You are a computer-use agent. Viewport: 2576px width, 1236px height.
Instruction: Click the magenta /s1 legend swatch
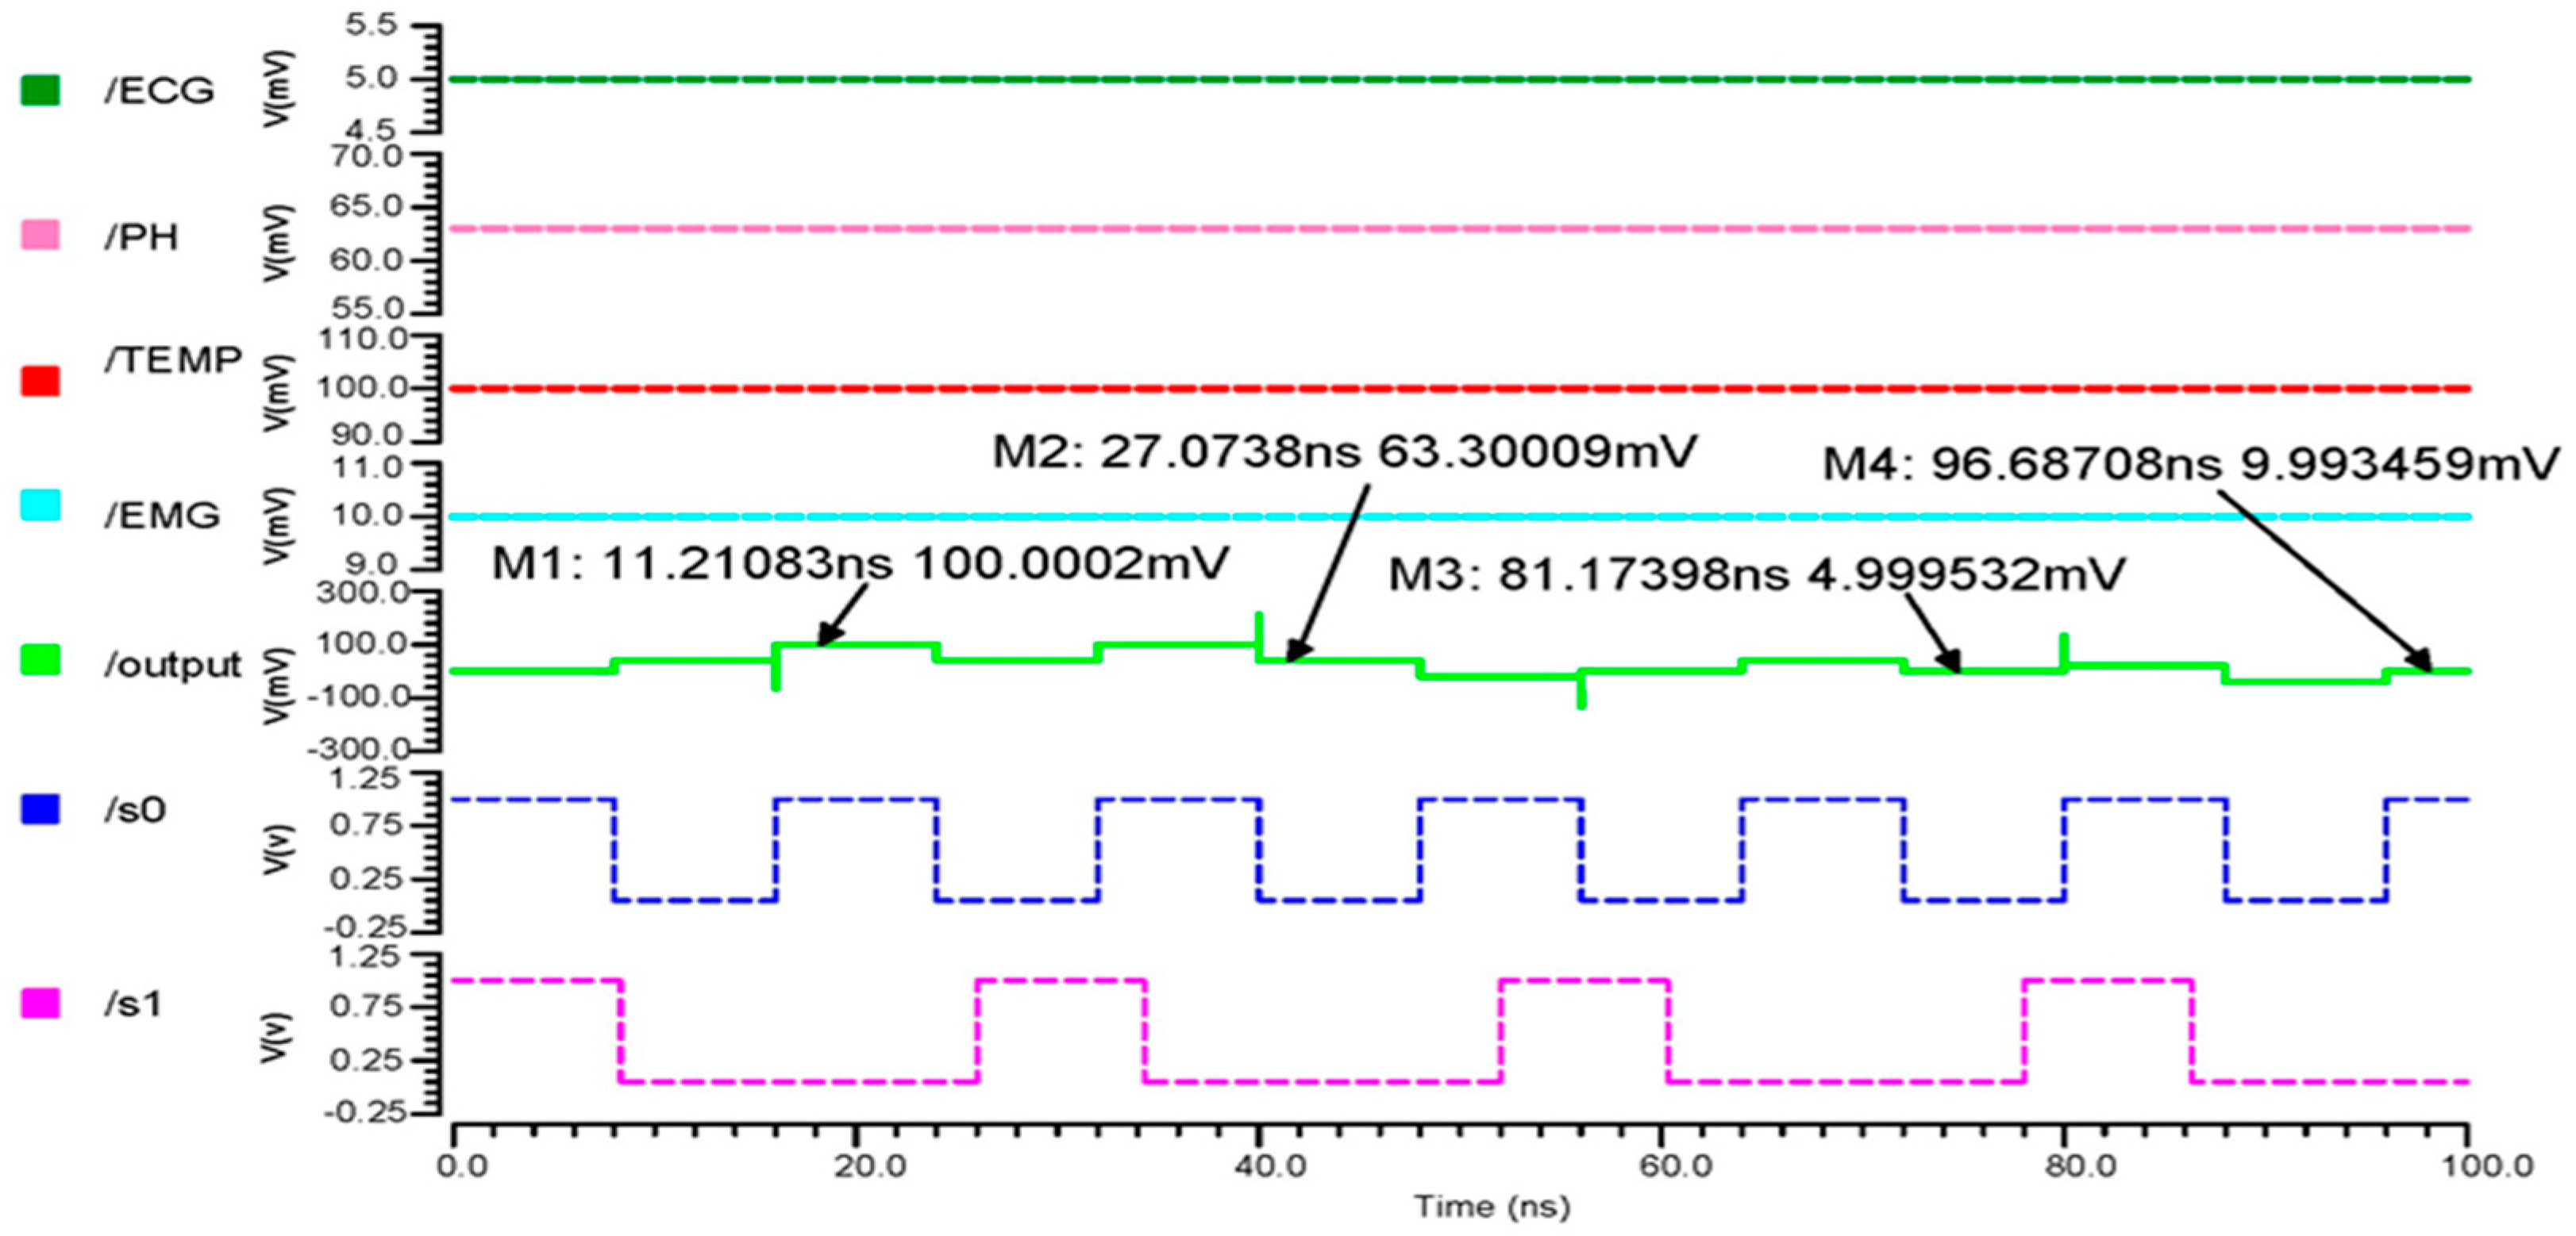coord(40,1004)
